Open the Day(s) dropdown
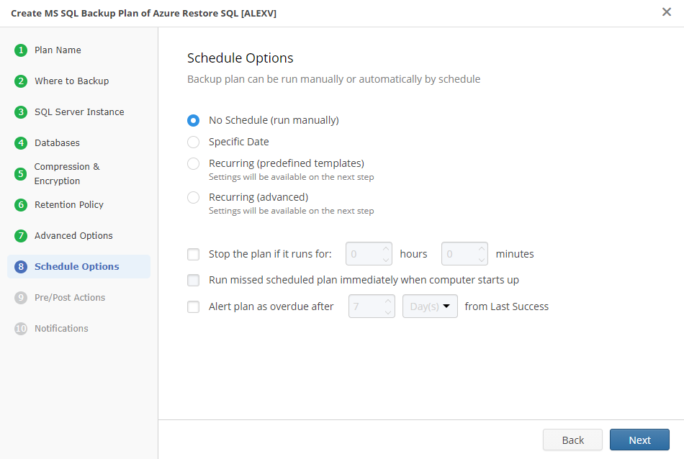 coord(430,306)
